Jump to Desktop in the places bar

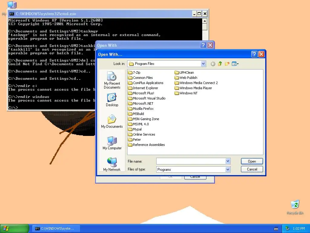pos(112,100)
